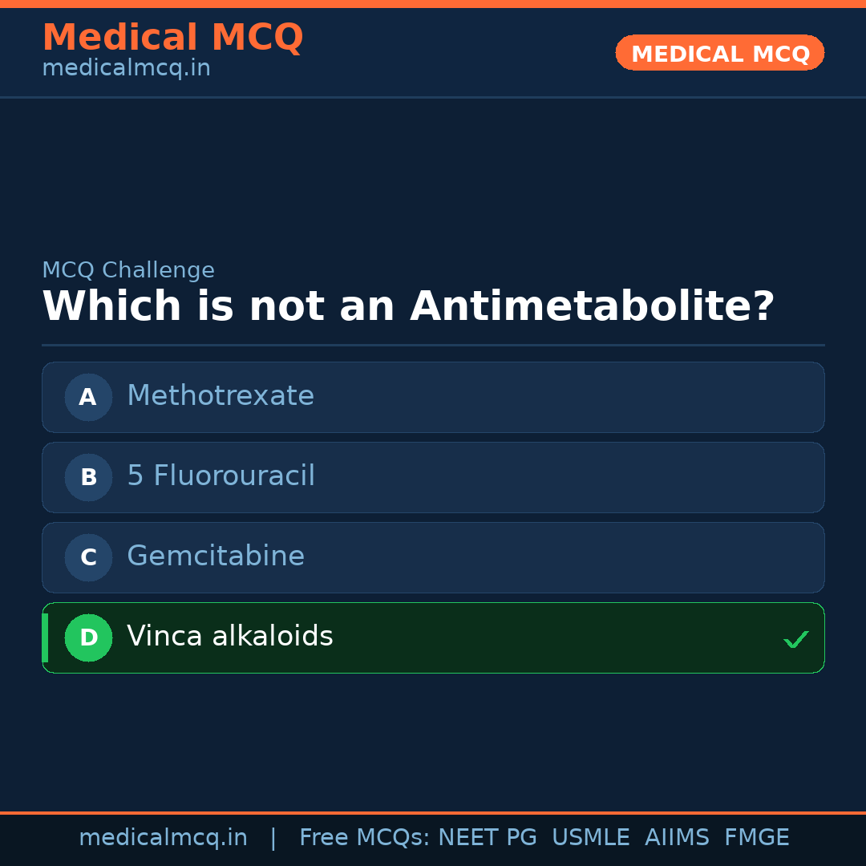The height and width of the screenshot is (866, 866).
Task: Click the circled letter C badge
Action: tap(88, 557)
